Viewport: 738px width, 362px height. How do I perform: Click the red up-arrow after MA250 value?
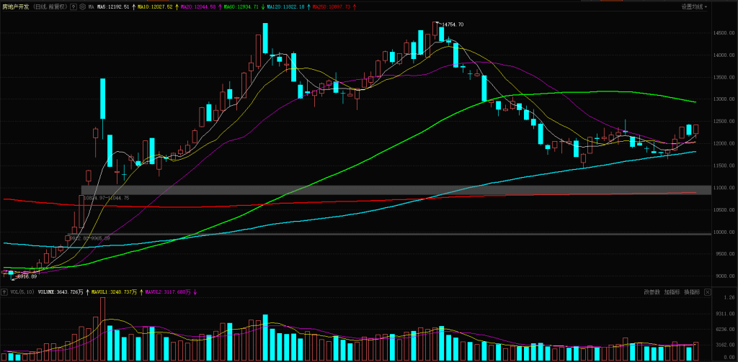coord(352,6)
